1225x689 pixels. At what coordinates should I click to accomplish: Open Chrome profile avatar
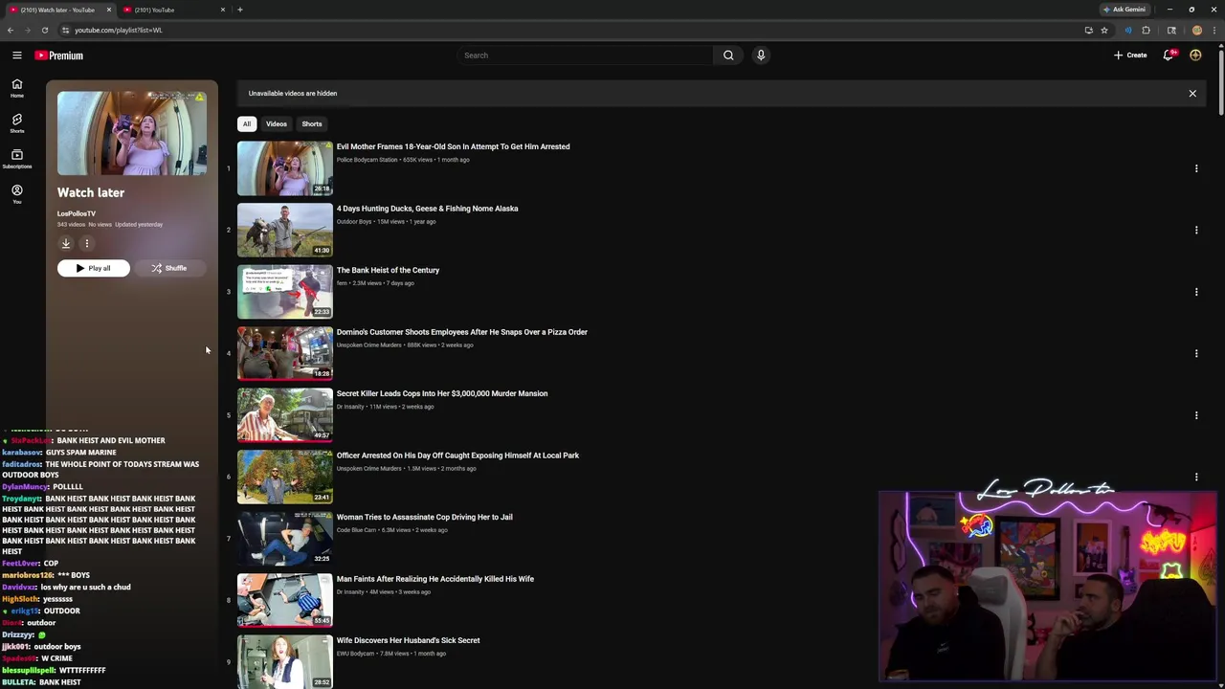(x=1196, y=30)
